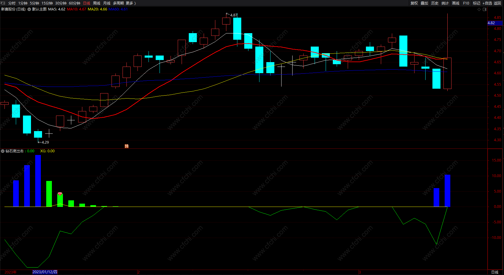Click the month 2 marker on time axis
The width and height of the screenshot is (504, 275).
(139, 272)
